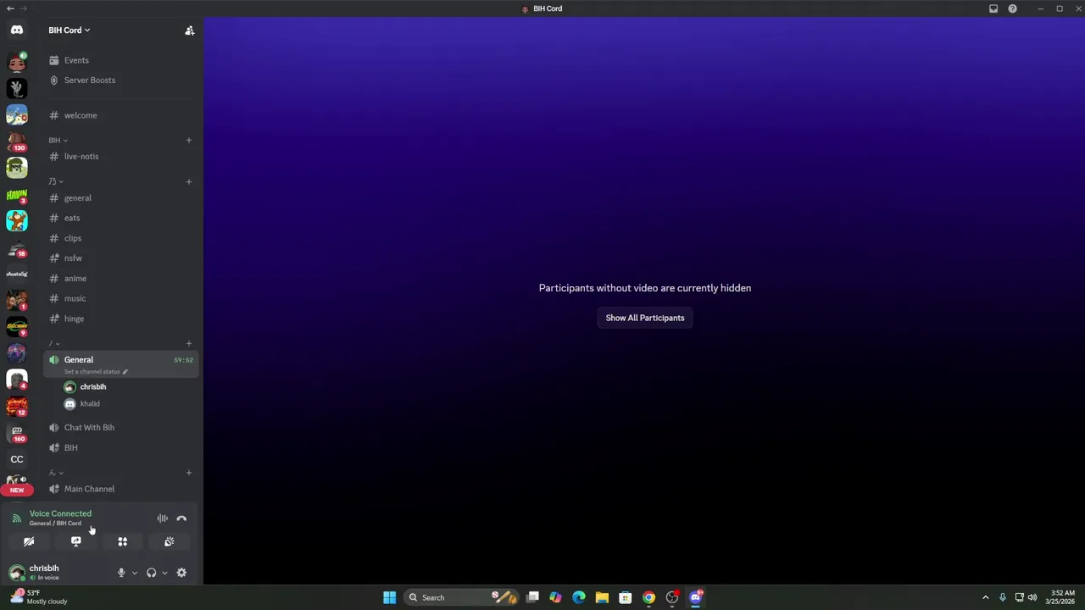Select chrisbih in General voice channel

tap(129, 386)
